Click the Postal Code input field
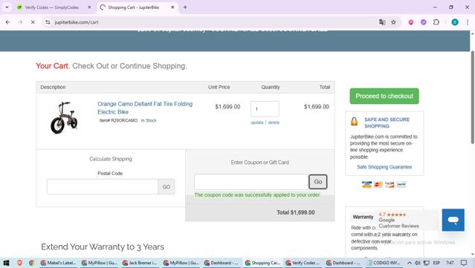This screenshot has width=475, height=268. [x=103, y=186]
